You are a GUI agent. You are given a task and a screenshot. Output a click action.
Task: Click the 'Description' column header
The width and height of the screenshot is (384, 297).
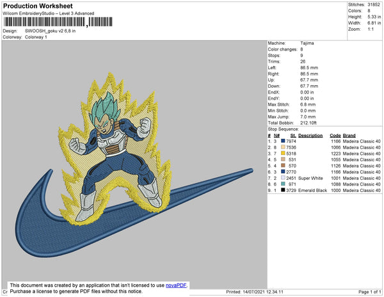[x=310, y=136]
